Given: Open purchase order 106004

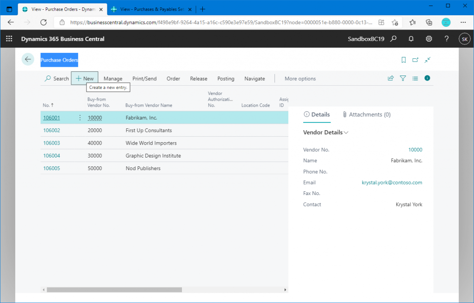Looking at the screenshot, I should point(51,156).
